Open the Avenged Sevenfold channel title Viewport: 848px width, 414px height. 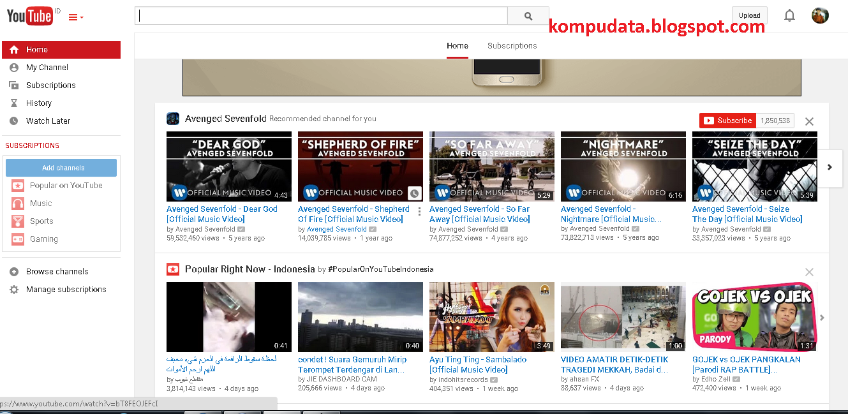226,119
